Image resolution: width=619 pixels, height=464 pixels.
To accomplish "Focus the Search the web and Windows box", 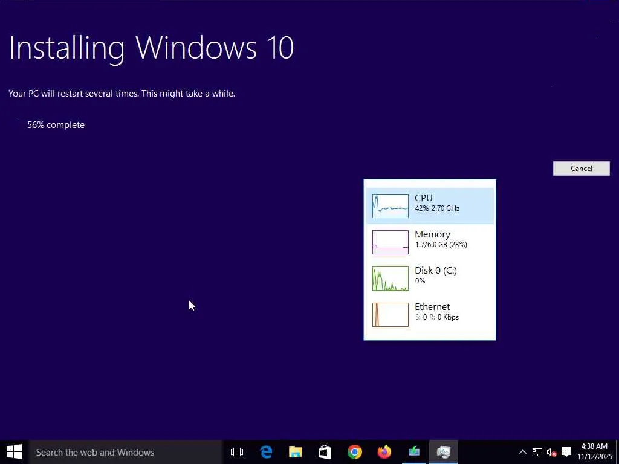I will 126,452.
